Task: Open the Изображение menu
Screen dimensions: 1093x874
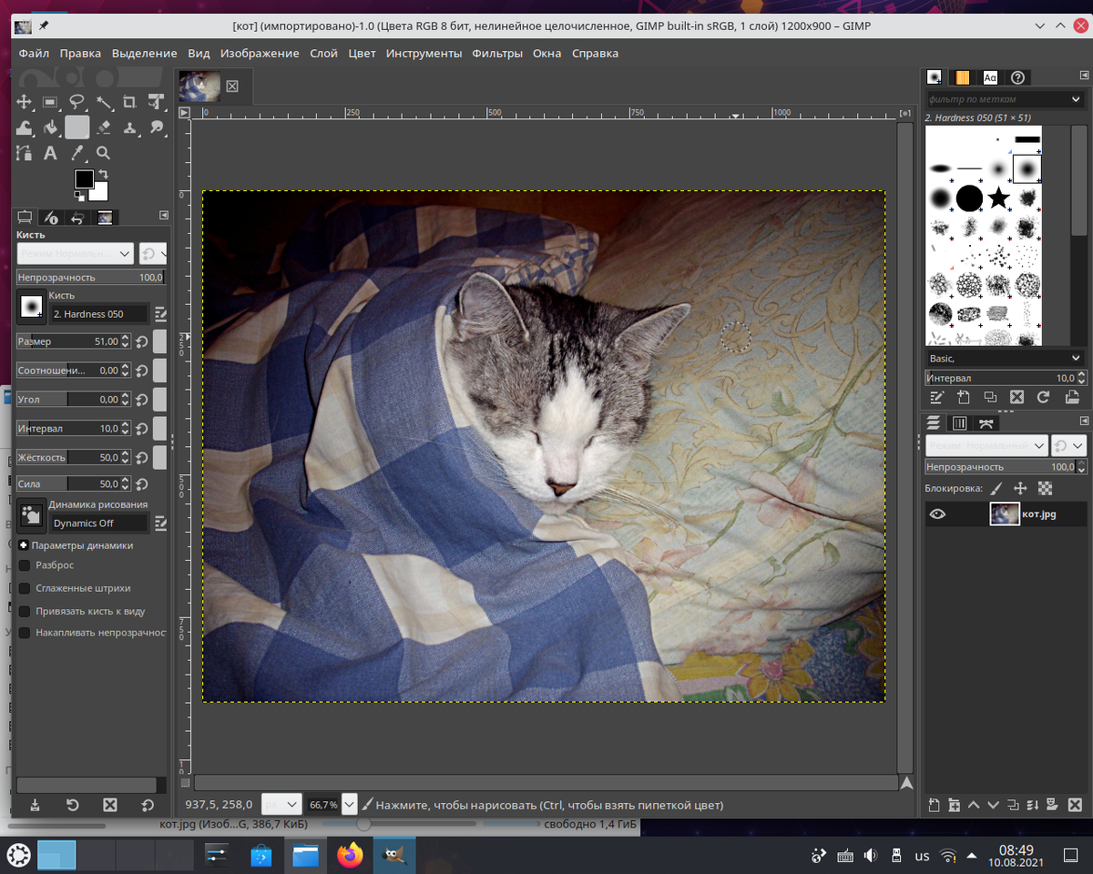Action: click(x=260, y=53)
